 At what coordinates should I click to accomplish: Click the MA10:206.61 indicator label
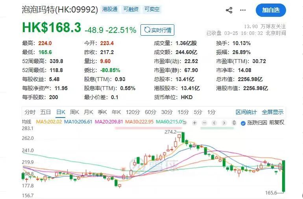point(78,121)
